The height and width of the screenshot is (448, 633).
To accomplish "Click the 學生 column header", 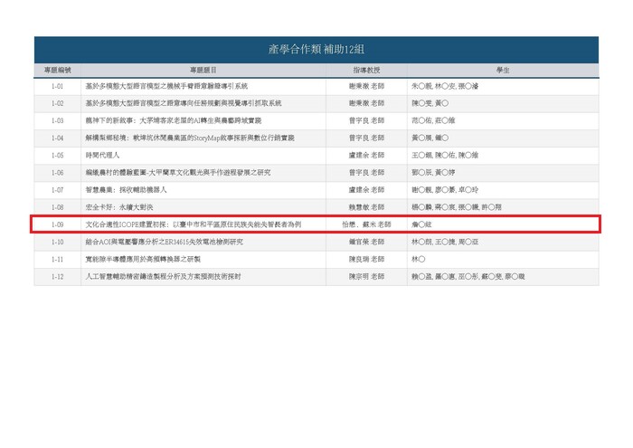I will (502, 70).
